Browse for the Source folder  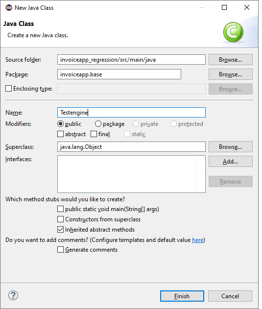[x=231, y=60]
